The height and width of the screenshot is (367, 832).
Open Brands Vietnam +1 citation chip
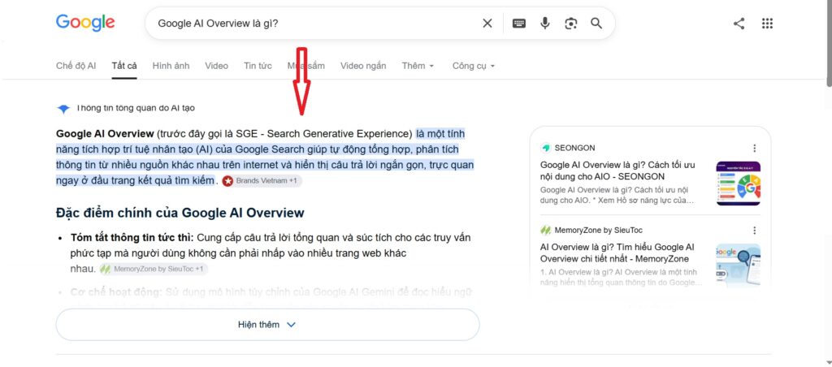tap(262, 181)
